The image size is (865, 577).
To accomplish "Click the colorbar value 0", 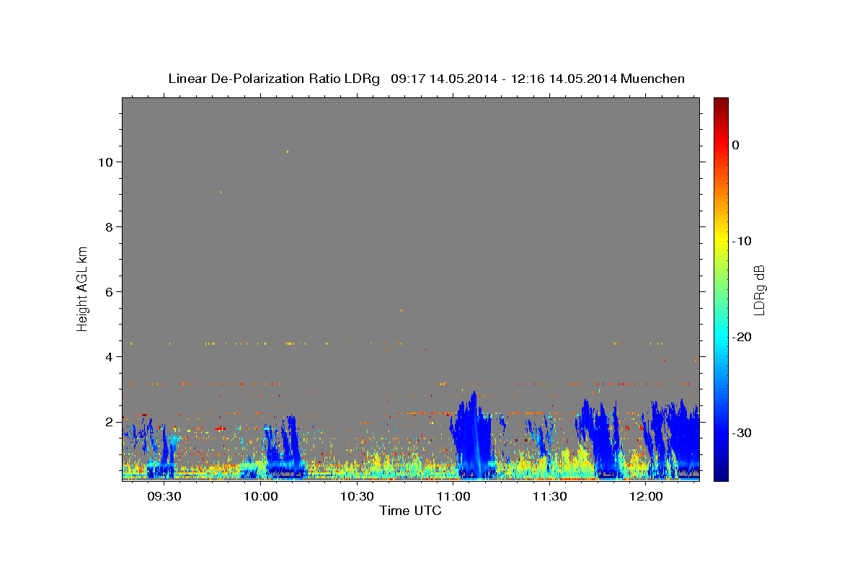I will click(736, 145).
